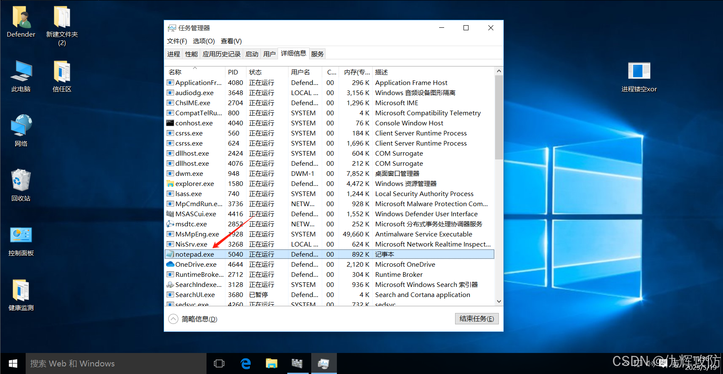Click scrollbar down arrow in process list
723x374 pixels.
pos(499,301)
